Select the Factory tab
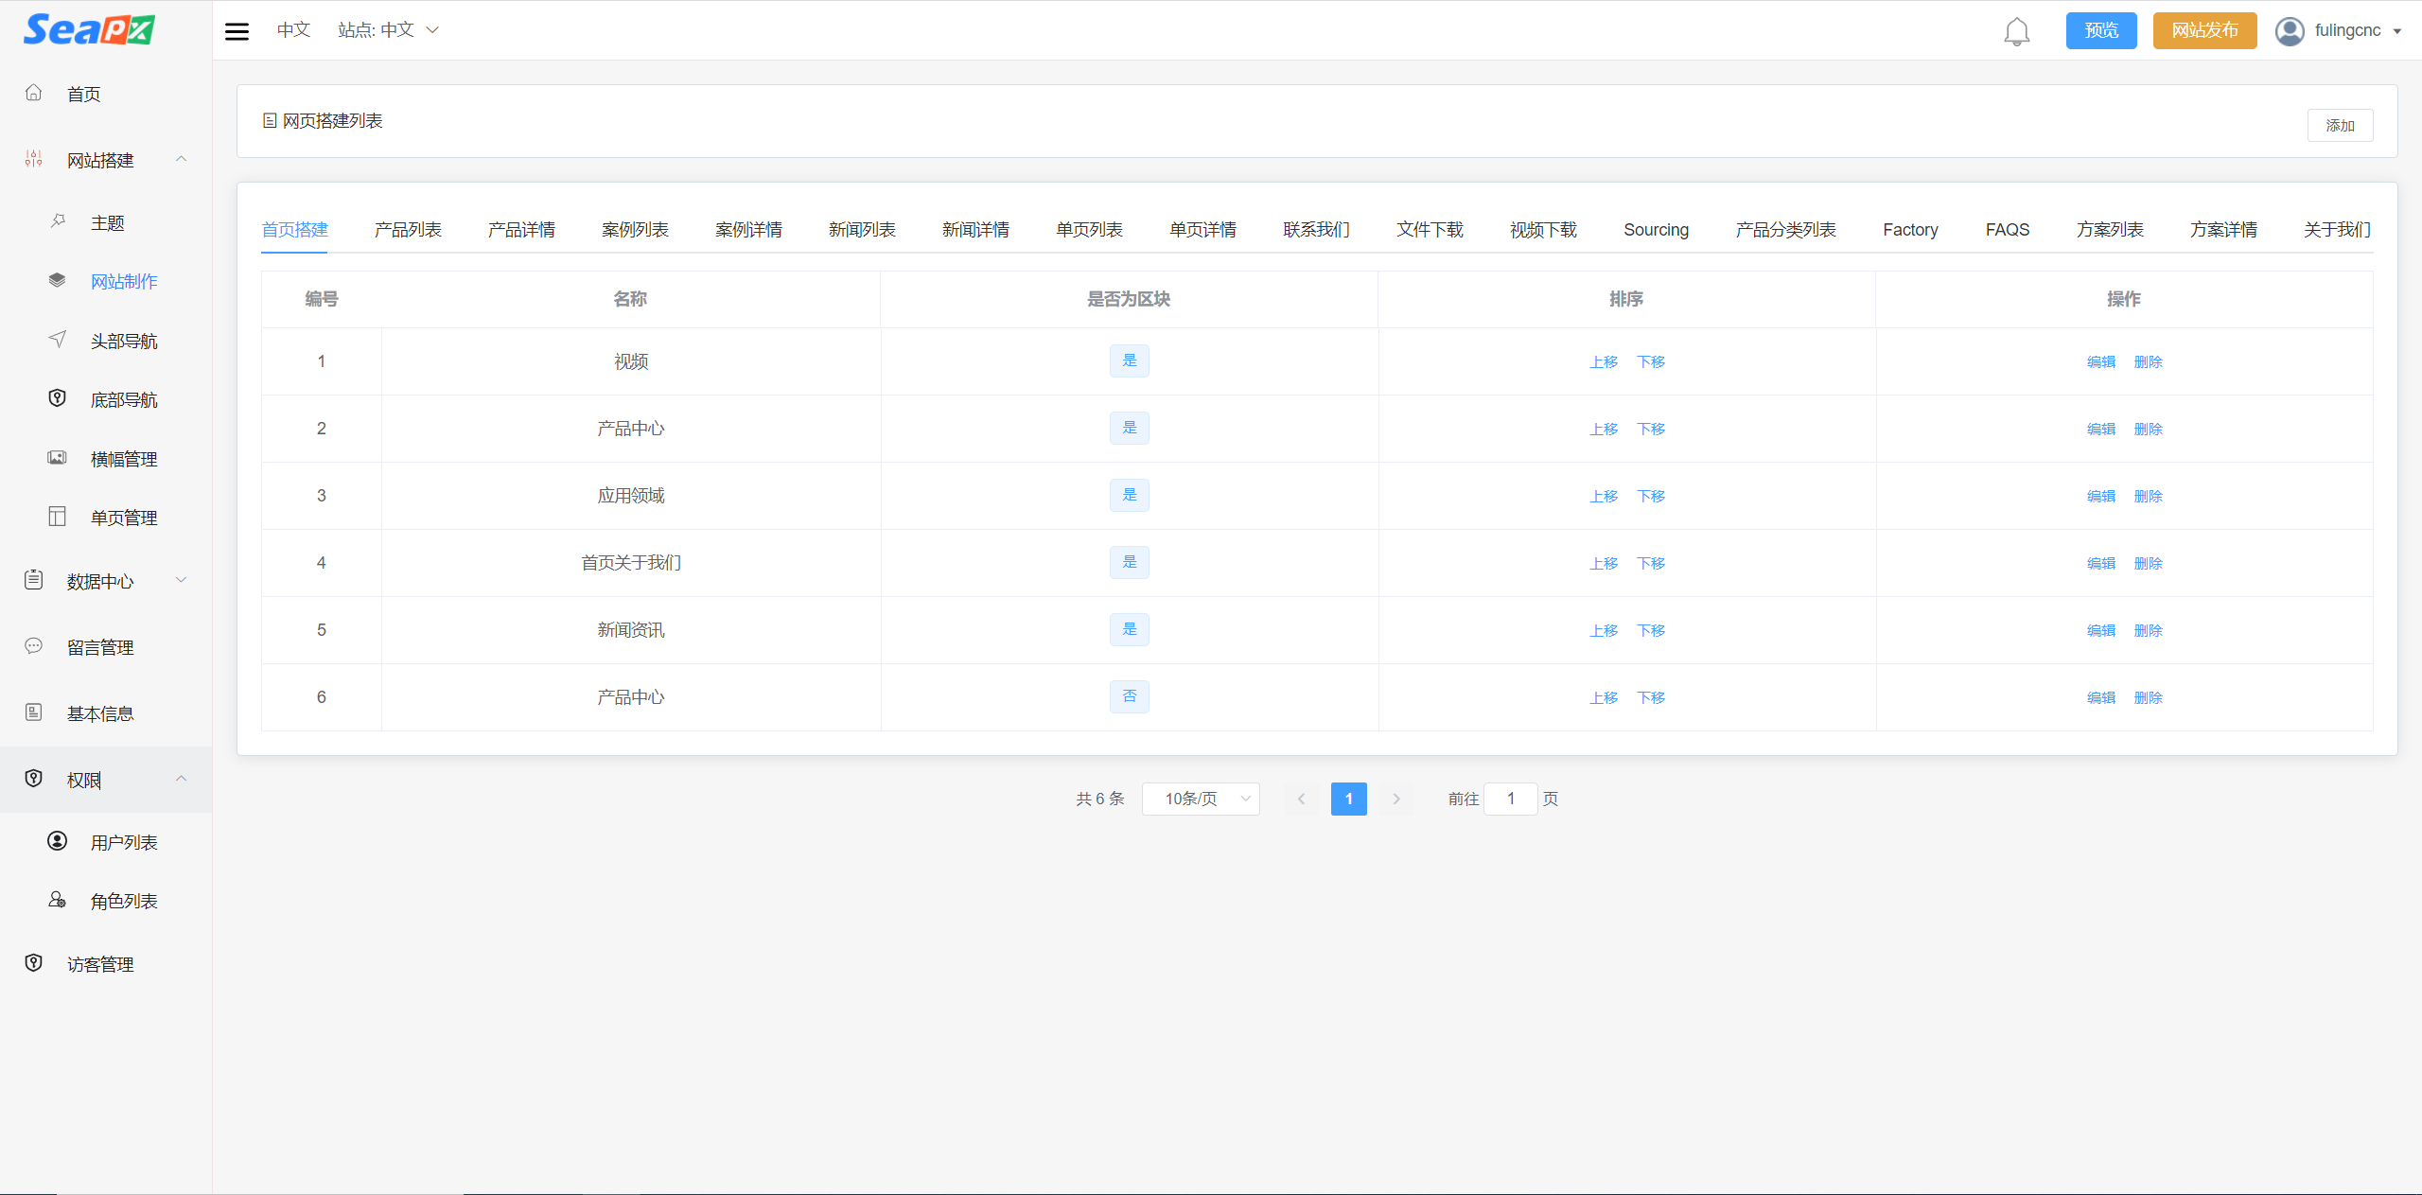The height and width of the screenshot is (1195, 2422). click(1910, 230)
